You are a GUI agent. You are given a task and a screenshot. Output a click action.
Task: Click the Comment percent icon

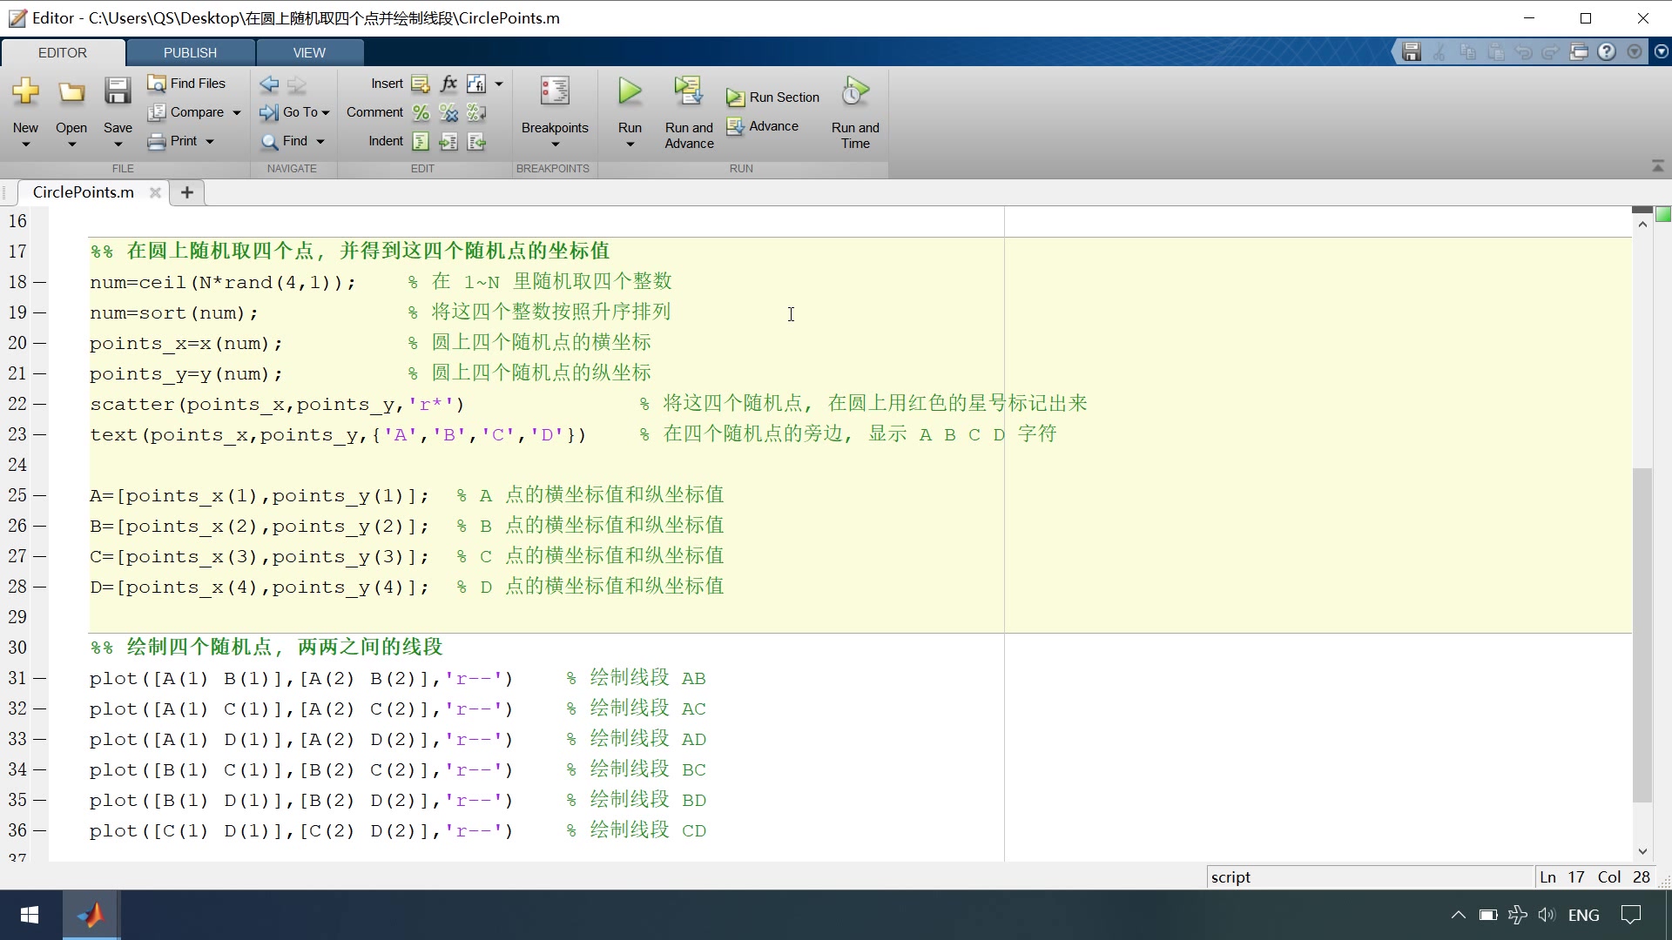[x=421, y=112]
